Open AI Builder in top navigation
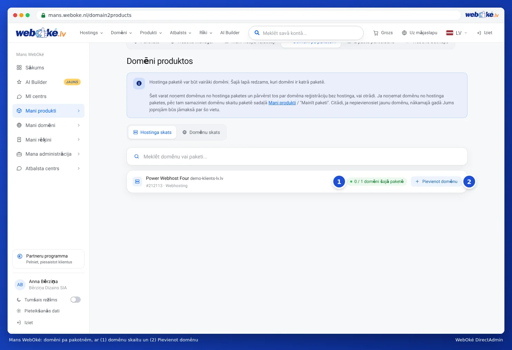512x350 pixels. coord(230,33)
